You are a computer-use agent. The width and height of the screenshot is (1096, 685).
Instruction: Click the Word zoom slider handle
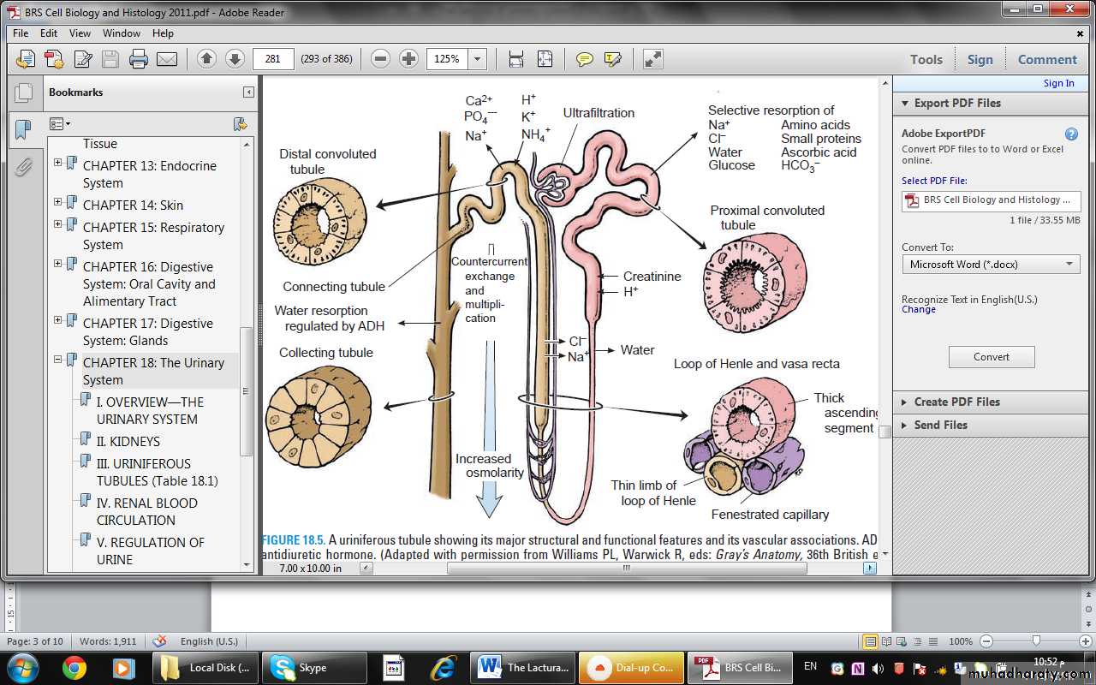click(x=1036, y=641)
